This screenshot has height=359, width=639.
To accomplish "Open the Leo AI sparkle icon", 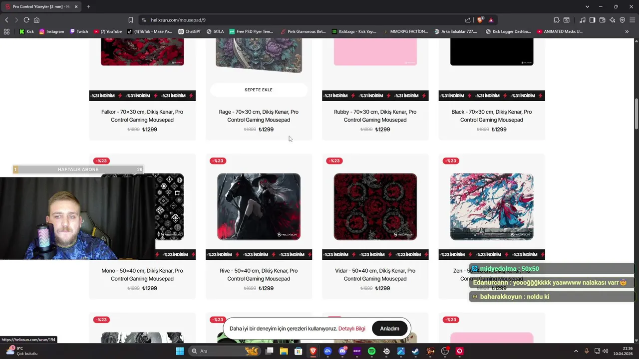I will coord(612,20).
